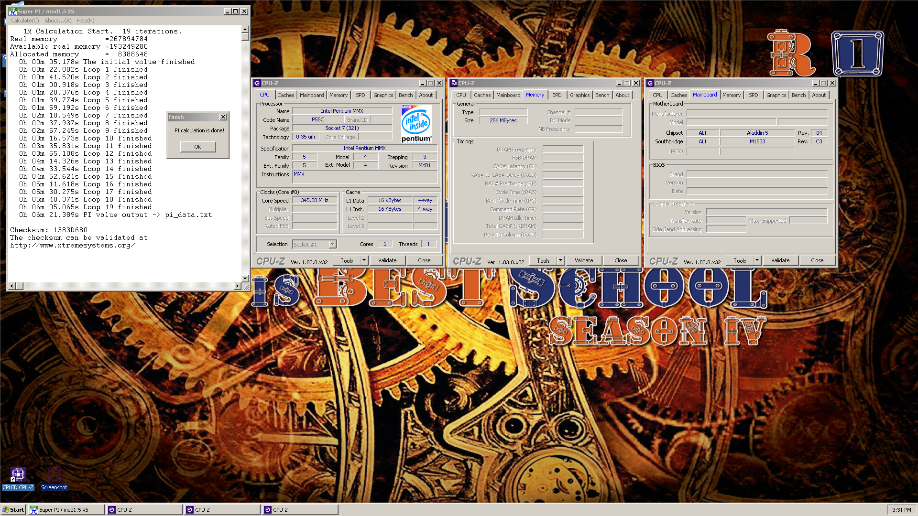Image resolution: width=918 pixels, height=516 pixels.
Task: Expand Tools arrow in Memory CPU-Z window
Action: (561, 261)
